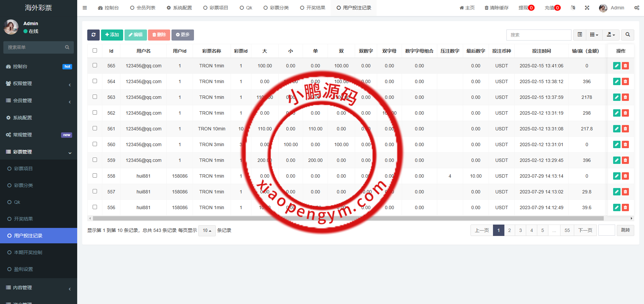This screenshot has height=304, width=644.
Task: Expand the 权限管理 sidebar menu
Action: (x=39, y=83)
